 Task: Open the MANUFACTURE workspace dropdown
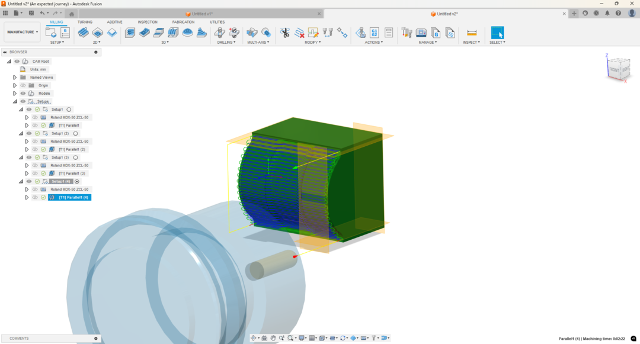click(x=23, y=32)
